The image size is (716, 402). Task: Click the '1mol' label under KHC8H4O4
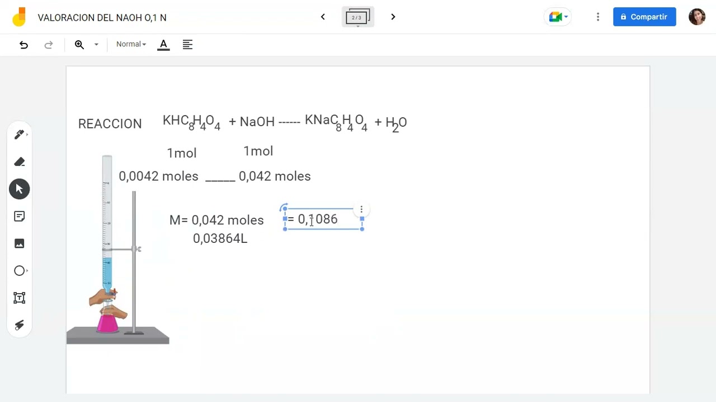coord(182,153)
